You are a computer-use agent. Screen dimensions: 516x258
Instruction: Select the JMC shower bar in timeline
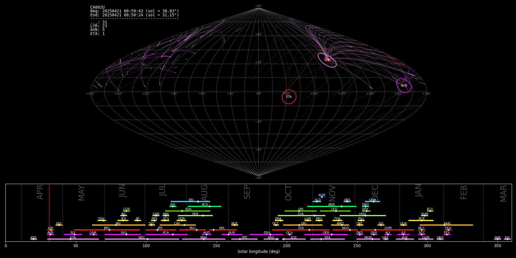(x=107, y=230)
